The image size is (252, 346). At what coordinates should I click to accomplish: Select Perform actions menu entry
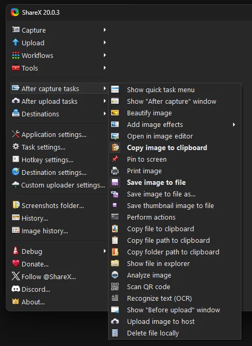[175, 217]
